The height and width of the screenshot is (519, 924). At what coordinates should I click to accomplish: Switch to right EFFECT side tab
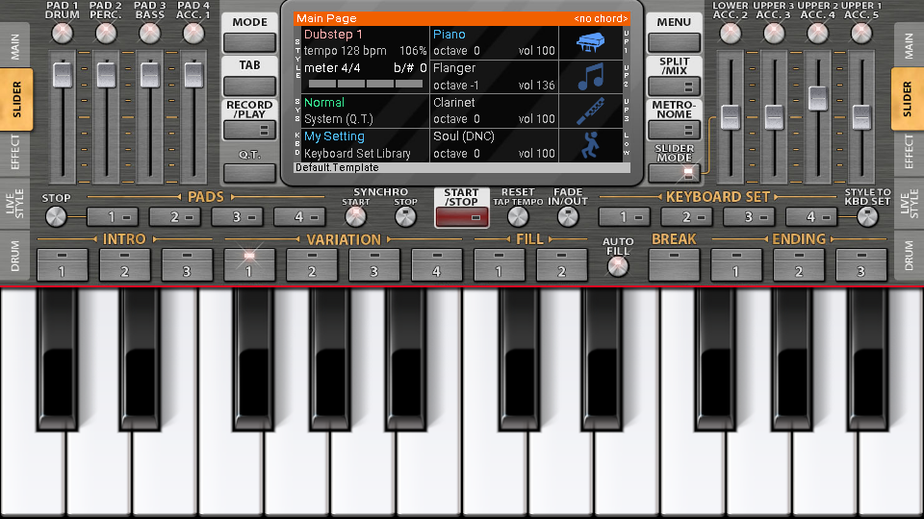[909, 152]
